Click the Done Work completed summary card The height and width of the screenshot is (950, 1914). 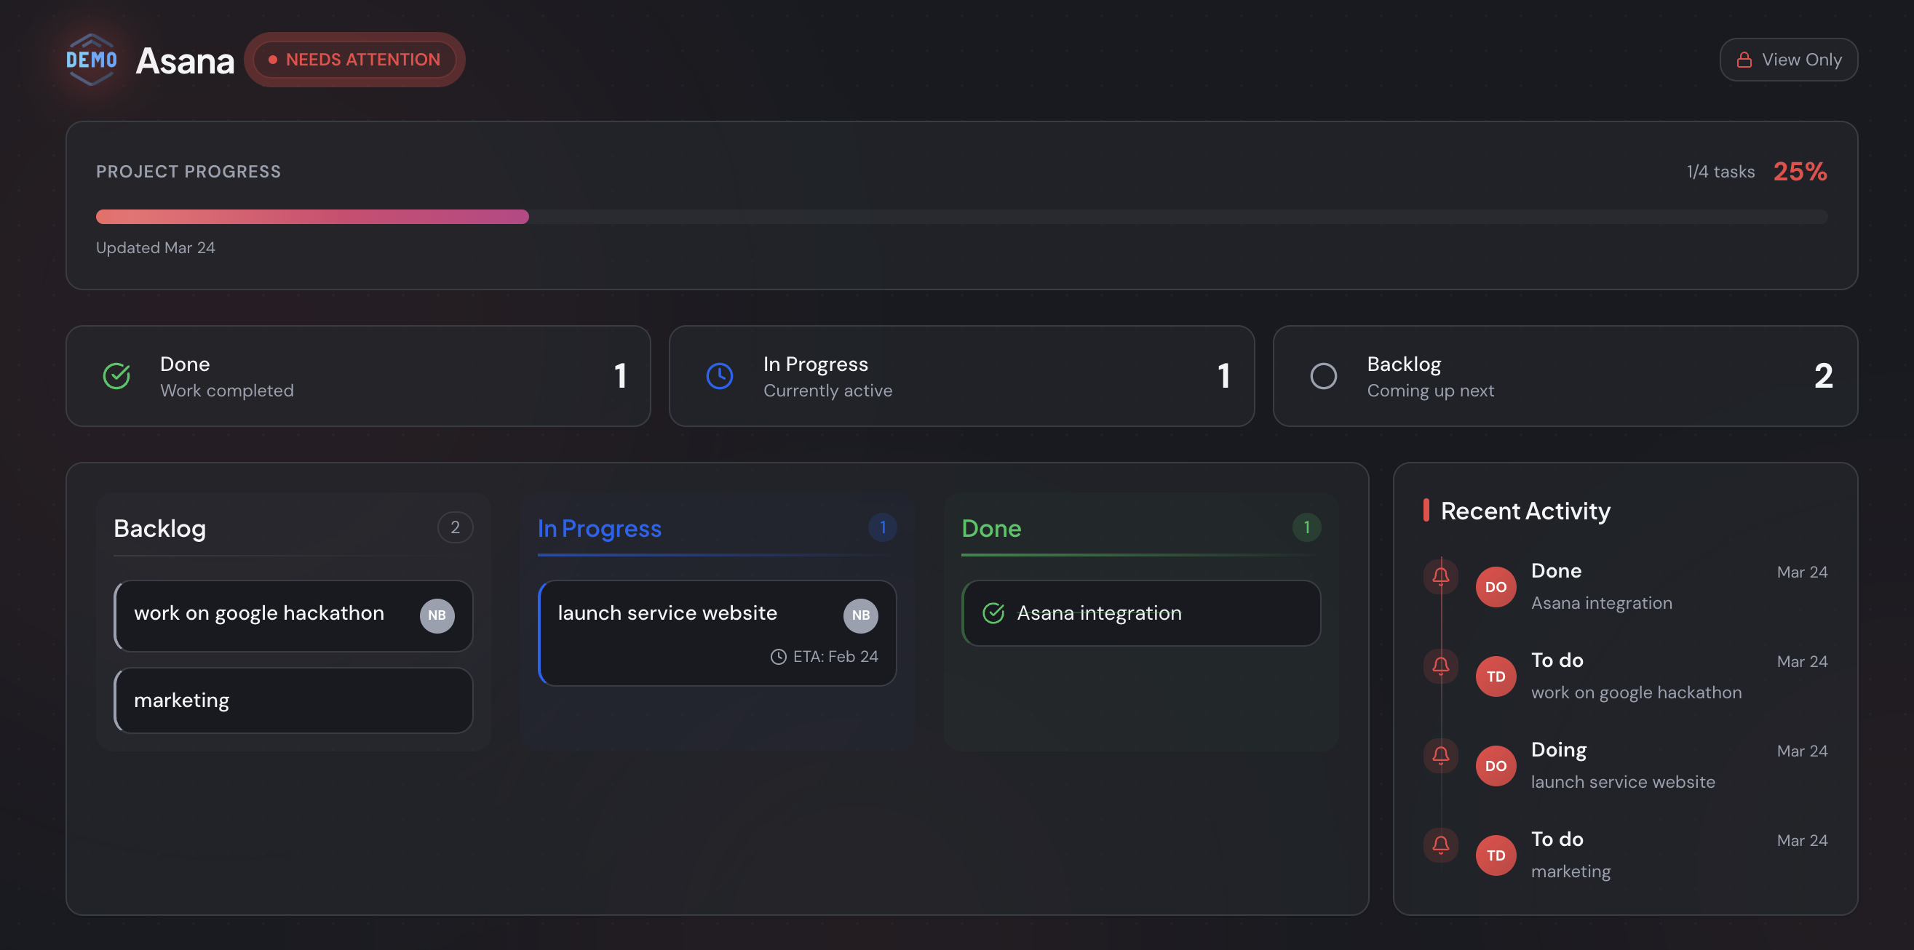pos(358,376)
